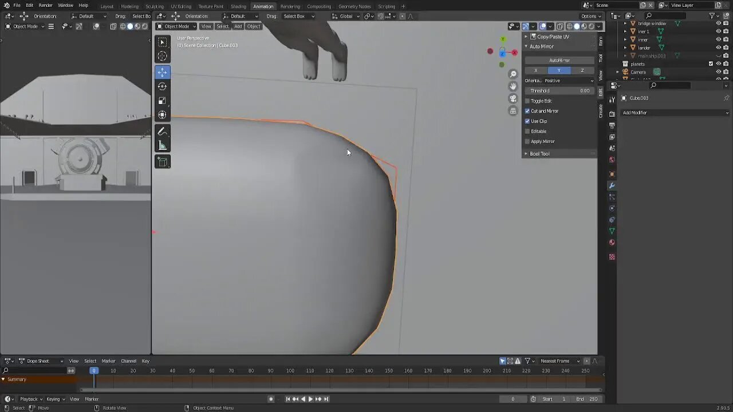This screenshot has width=733, height=412.
Task: Toggle only-selected arrow in Dope Sheet
Action: coord(502,361)
